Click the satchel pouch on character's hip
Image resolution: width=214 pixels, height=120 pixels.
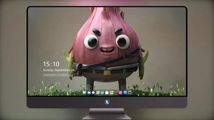(77, 69)
